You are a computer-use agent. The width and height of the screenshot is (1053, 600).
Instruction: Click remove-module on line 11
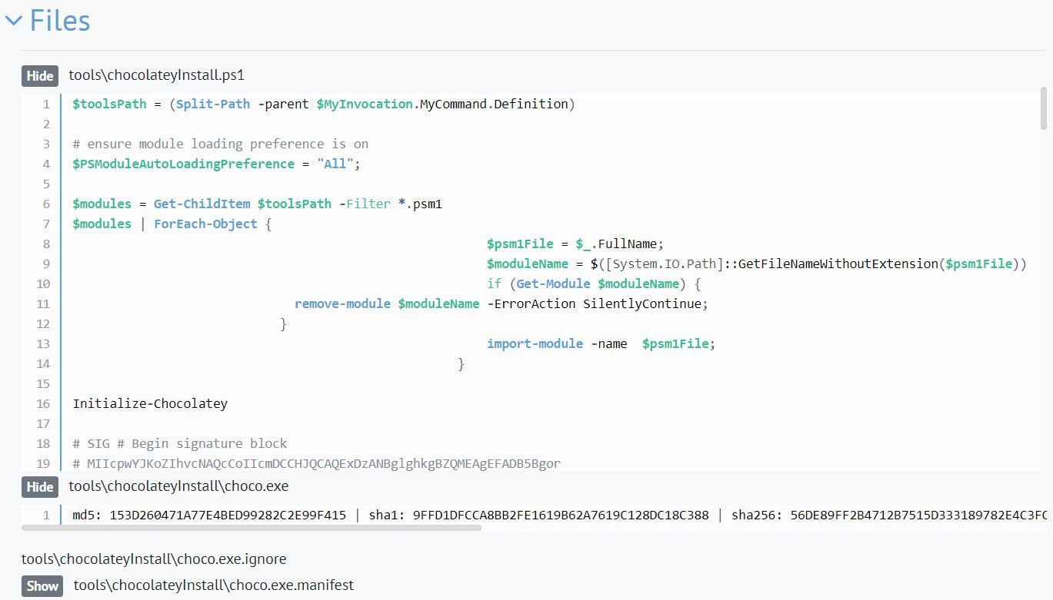(x=342, y=303)
